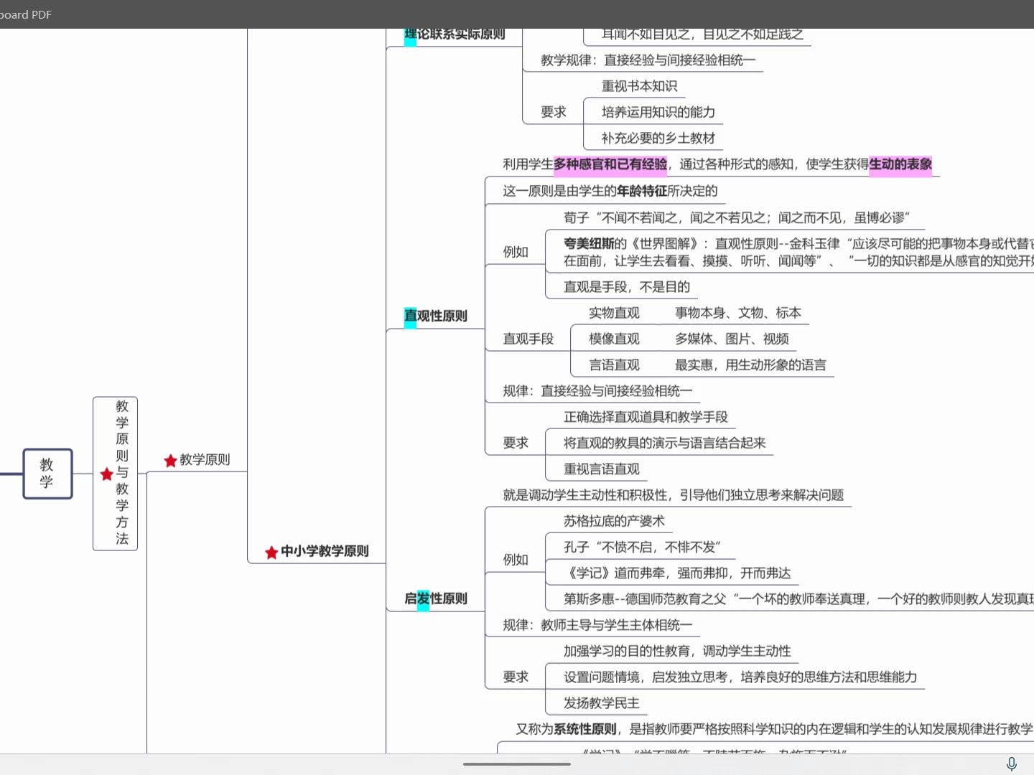
Task: Select the 教学 root node box
Action: click(x=47, y=474)
